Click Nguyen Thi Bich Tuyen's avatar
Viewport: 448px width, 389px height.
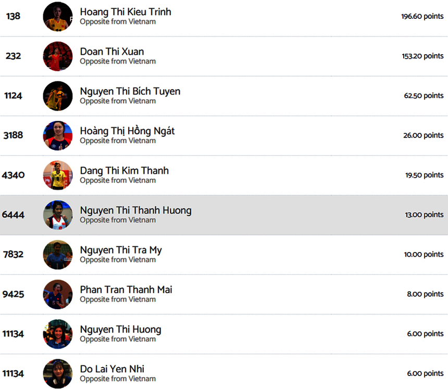click(58, 96)
